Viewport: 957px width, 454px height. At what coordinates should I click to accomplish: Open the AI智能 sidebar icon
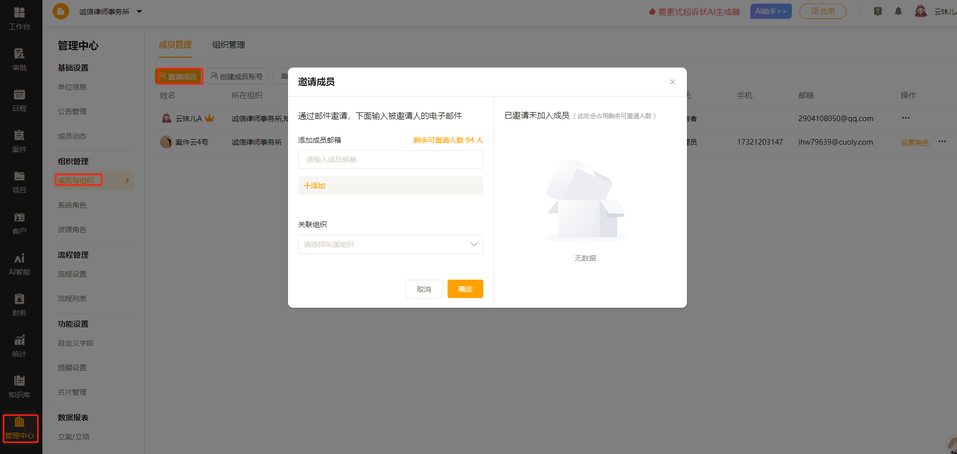coord(19,264)
